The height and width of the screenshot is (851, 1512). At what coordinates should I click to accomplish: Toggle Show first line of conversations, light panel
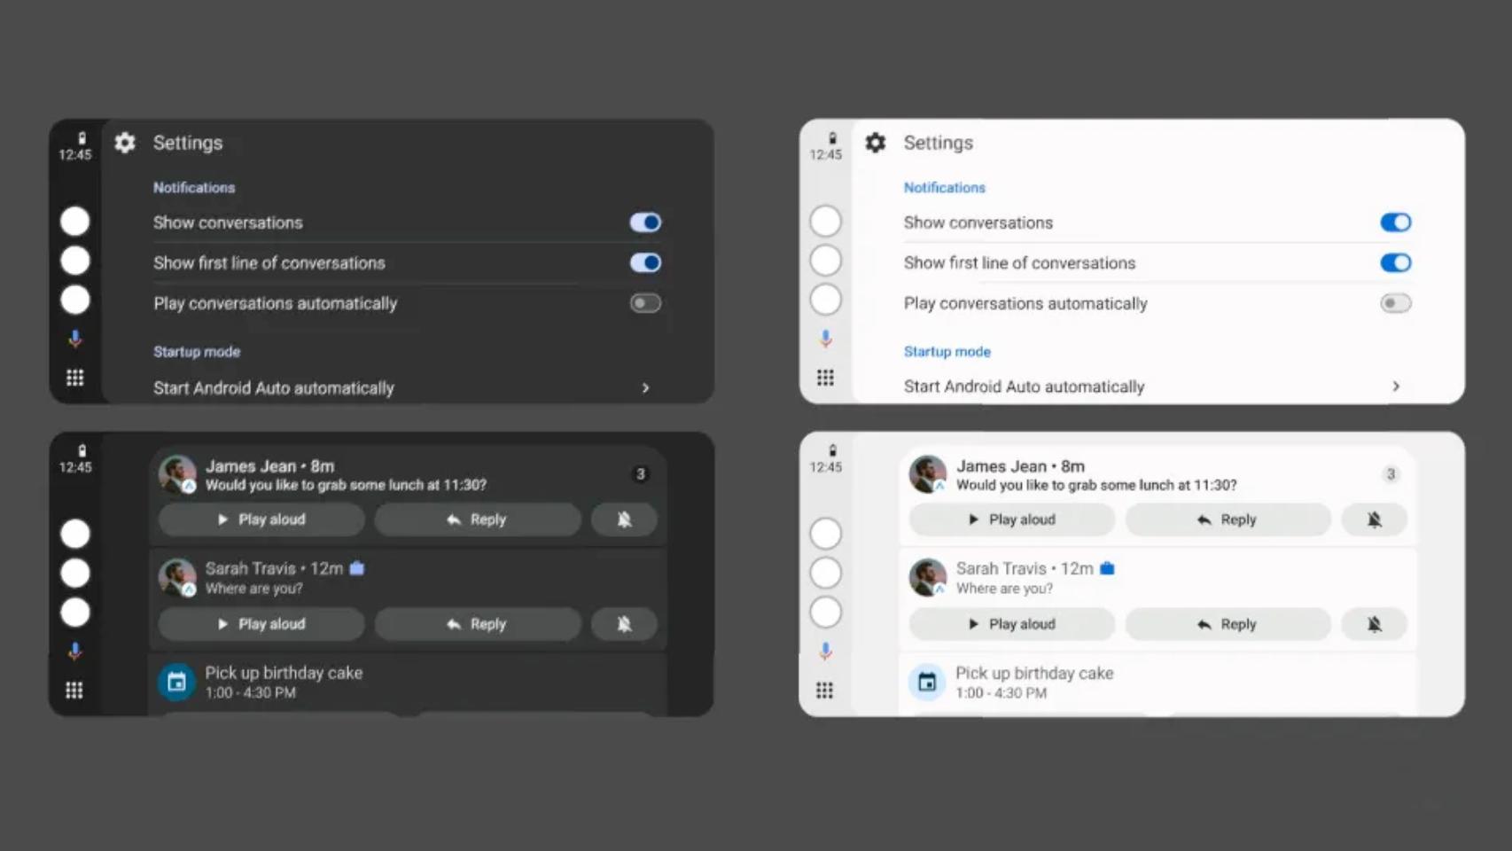[x=1395, y=263]
